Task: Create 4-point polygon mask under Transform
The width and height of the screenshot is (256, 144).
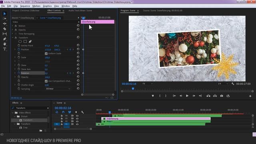Action: [x=25, y=42]
